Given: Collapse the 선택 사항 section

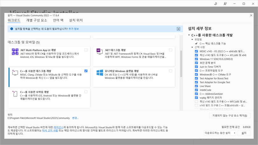Looking at the screenshot, I should tap(192, 47).
